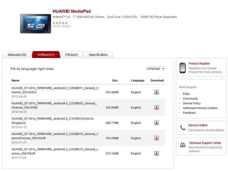View the Specification tab

98,55
